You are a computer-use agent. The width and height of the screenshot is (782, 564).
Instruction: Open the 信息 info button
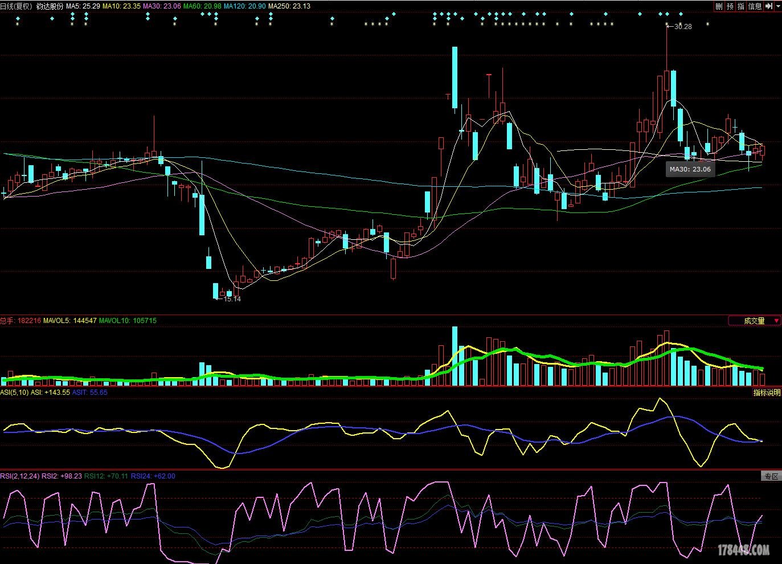pyautogui.click(x=755, y=6)
